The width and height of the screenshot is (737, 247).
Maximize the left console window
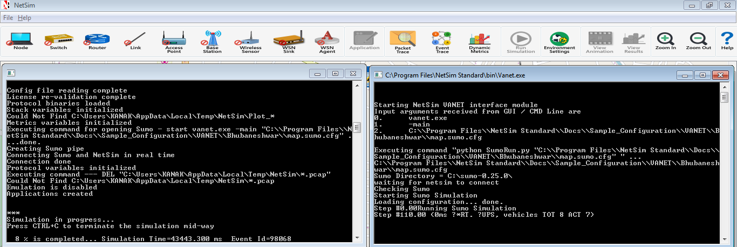coord(335,73)
